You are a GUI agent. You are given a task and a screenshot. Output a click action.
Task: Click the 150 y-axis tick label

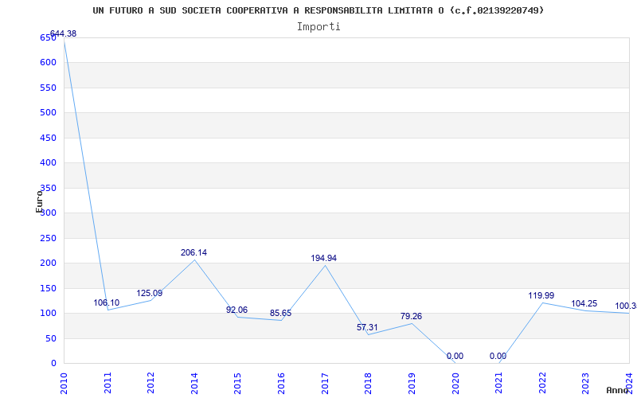[x=48, y=288]
